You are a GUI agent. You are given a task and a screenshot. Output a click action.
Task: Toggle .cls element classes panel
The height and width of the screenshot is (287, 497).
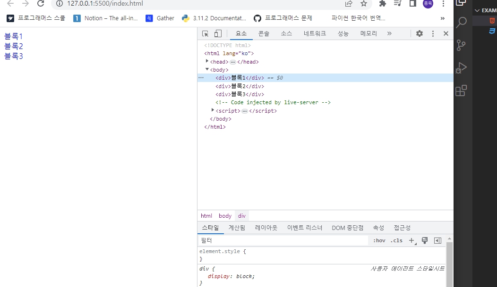tap(396, 240)
